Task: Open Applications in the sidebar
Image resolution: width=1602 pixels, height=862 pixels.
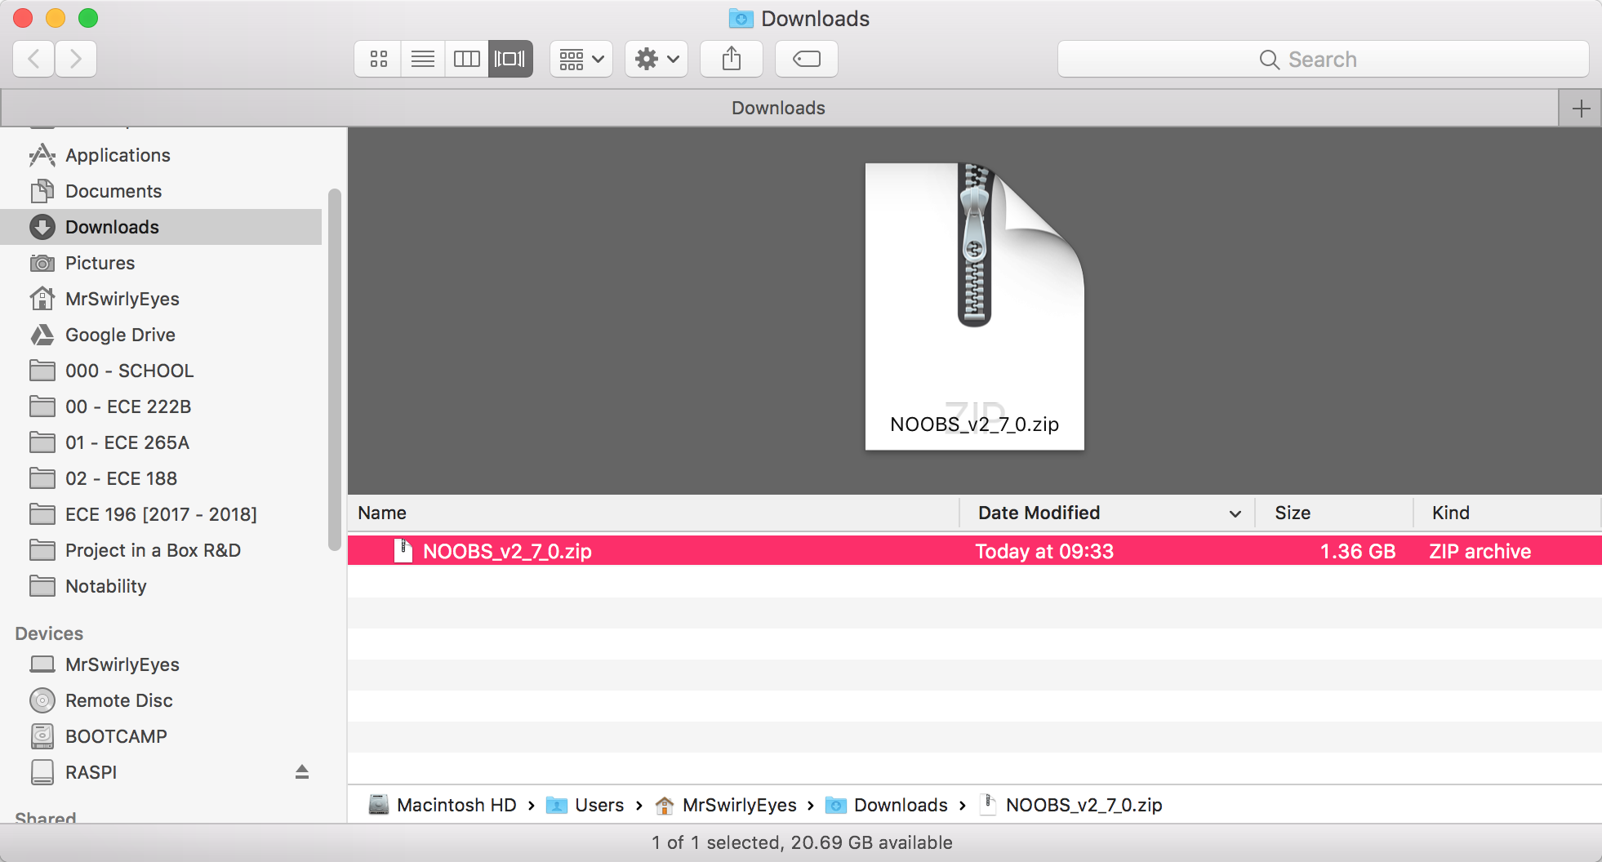Action: click(118, 155)
